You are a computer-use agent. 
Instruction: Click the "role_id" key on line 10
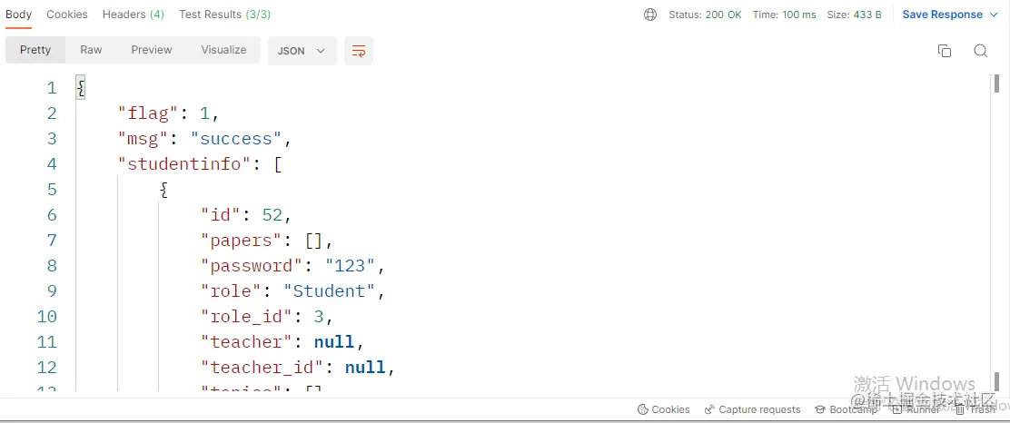click(x=247, y=316)
